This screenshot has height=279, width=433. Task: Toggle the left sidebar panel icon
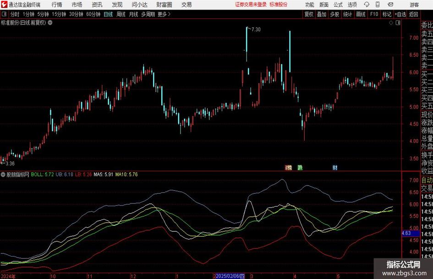coord(4,14)
